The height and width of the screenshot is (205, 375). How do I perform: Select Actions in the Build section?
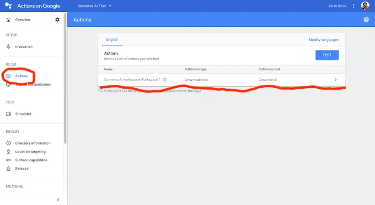pos(22,76)
